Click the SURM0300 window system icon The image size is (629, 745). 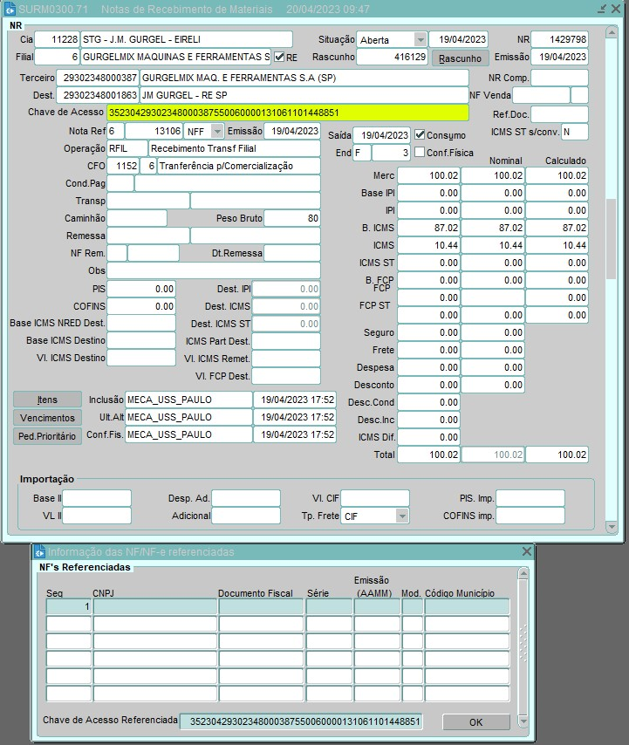pos(9,9)
